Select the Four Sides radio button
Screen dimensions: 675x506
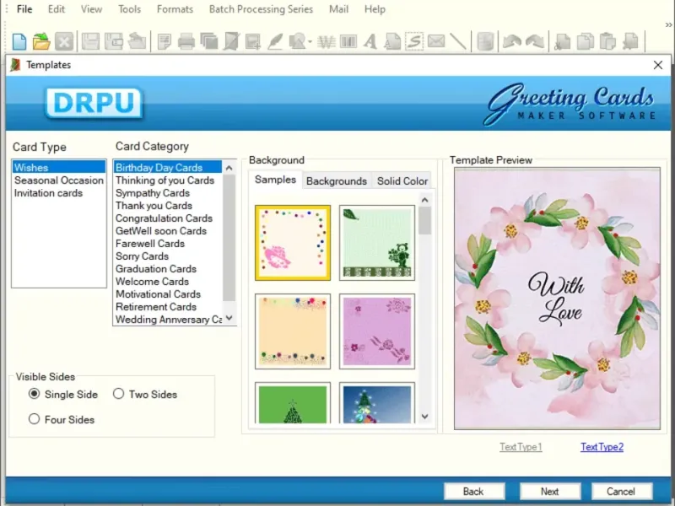(x=34, y=419)
